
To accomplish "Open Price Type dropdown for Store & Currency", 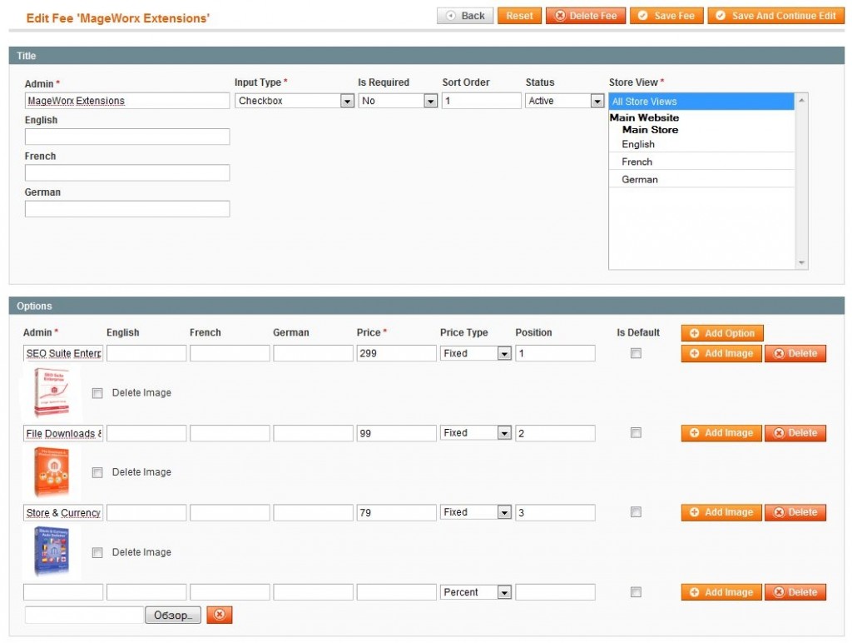I will [x=475, y=512].
